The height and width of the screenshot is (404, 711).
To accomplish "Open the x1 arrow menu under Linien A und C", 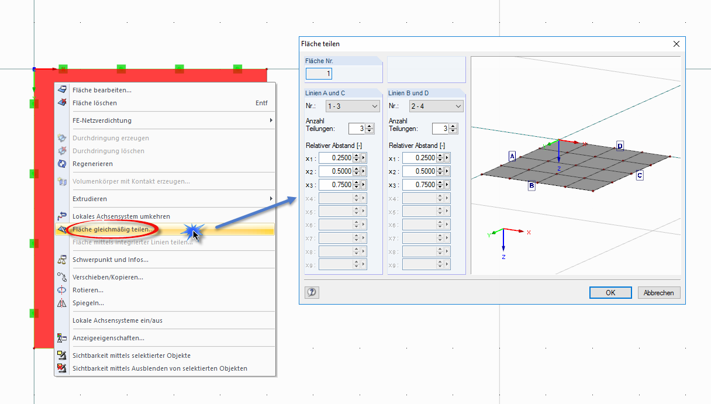I will coord(364,158).
